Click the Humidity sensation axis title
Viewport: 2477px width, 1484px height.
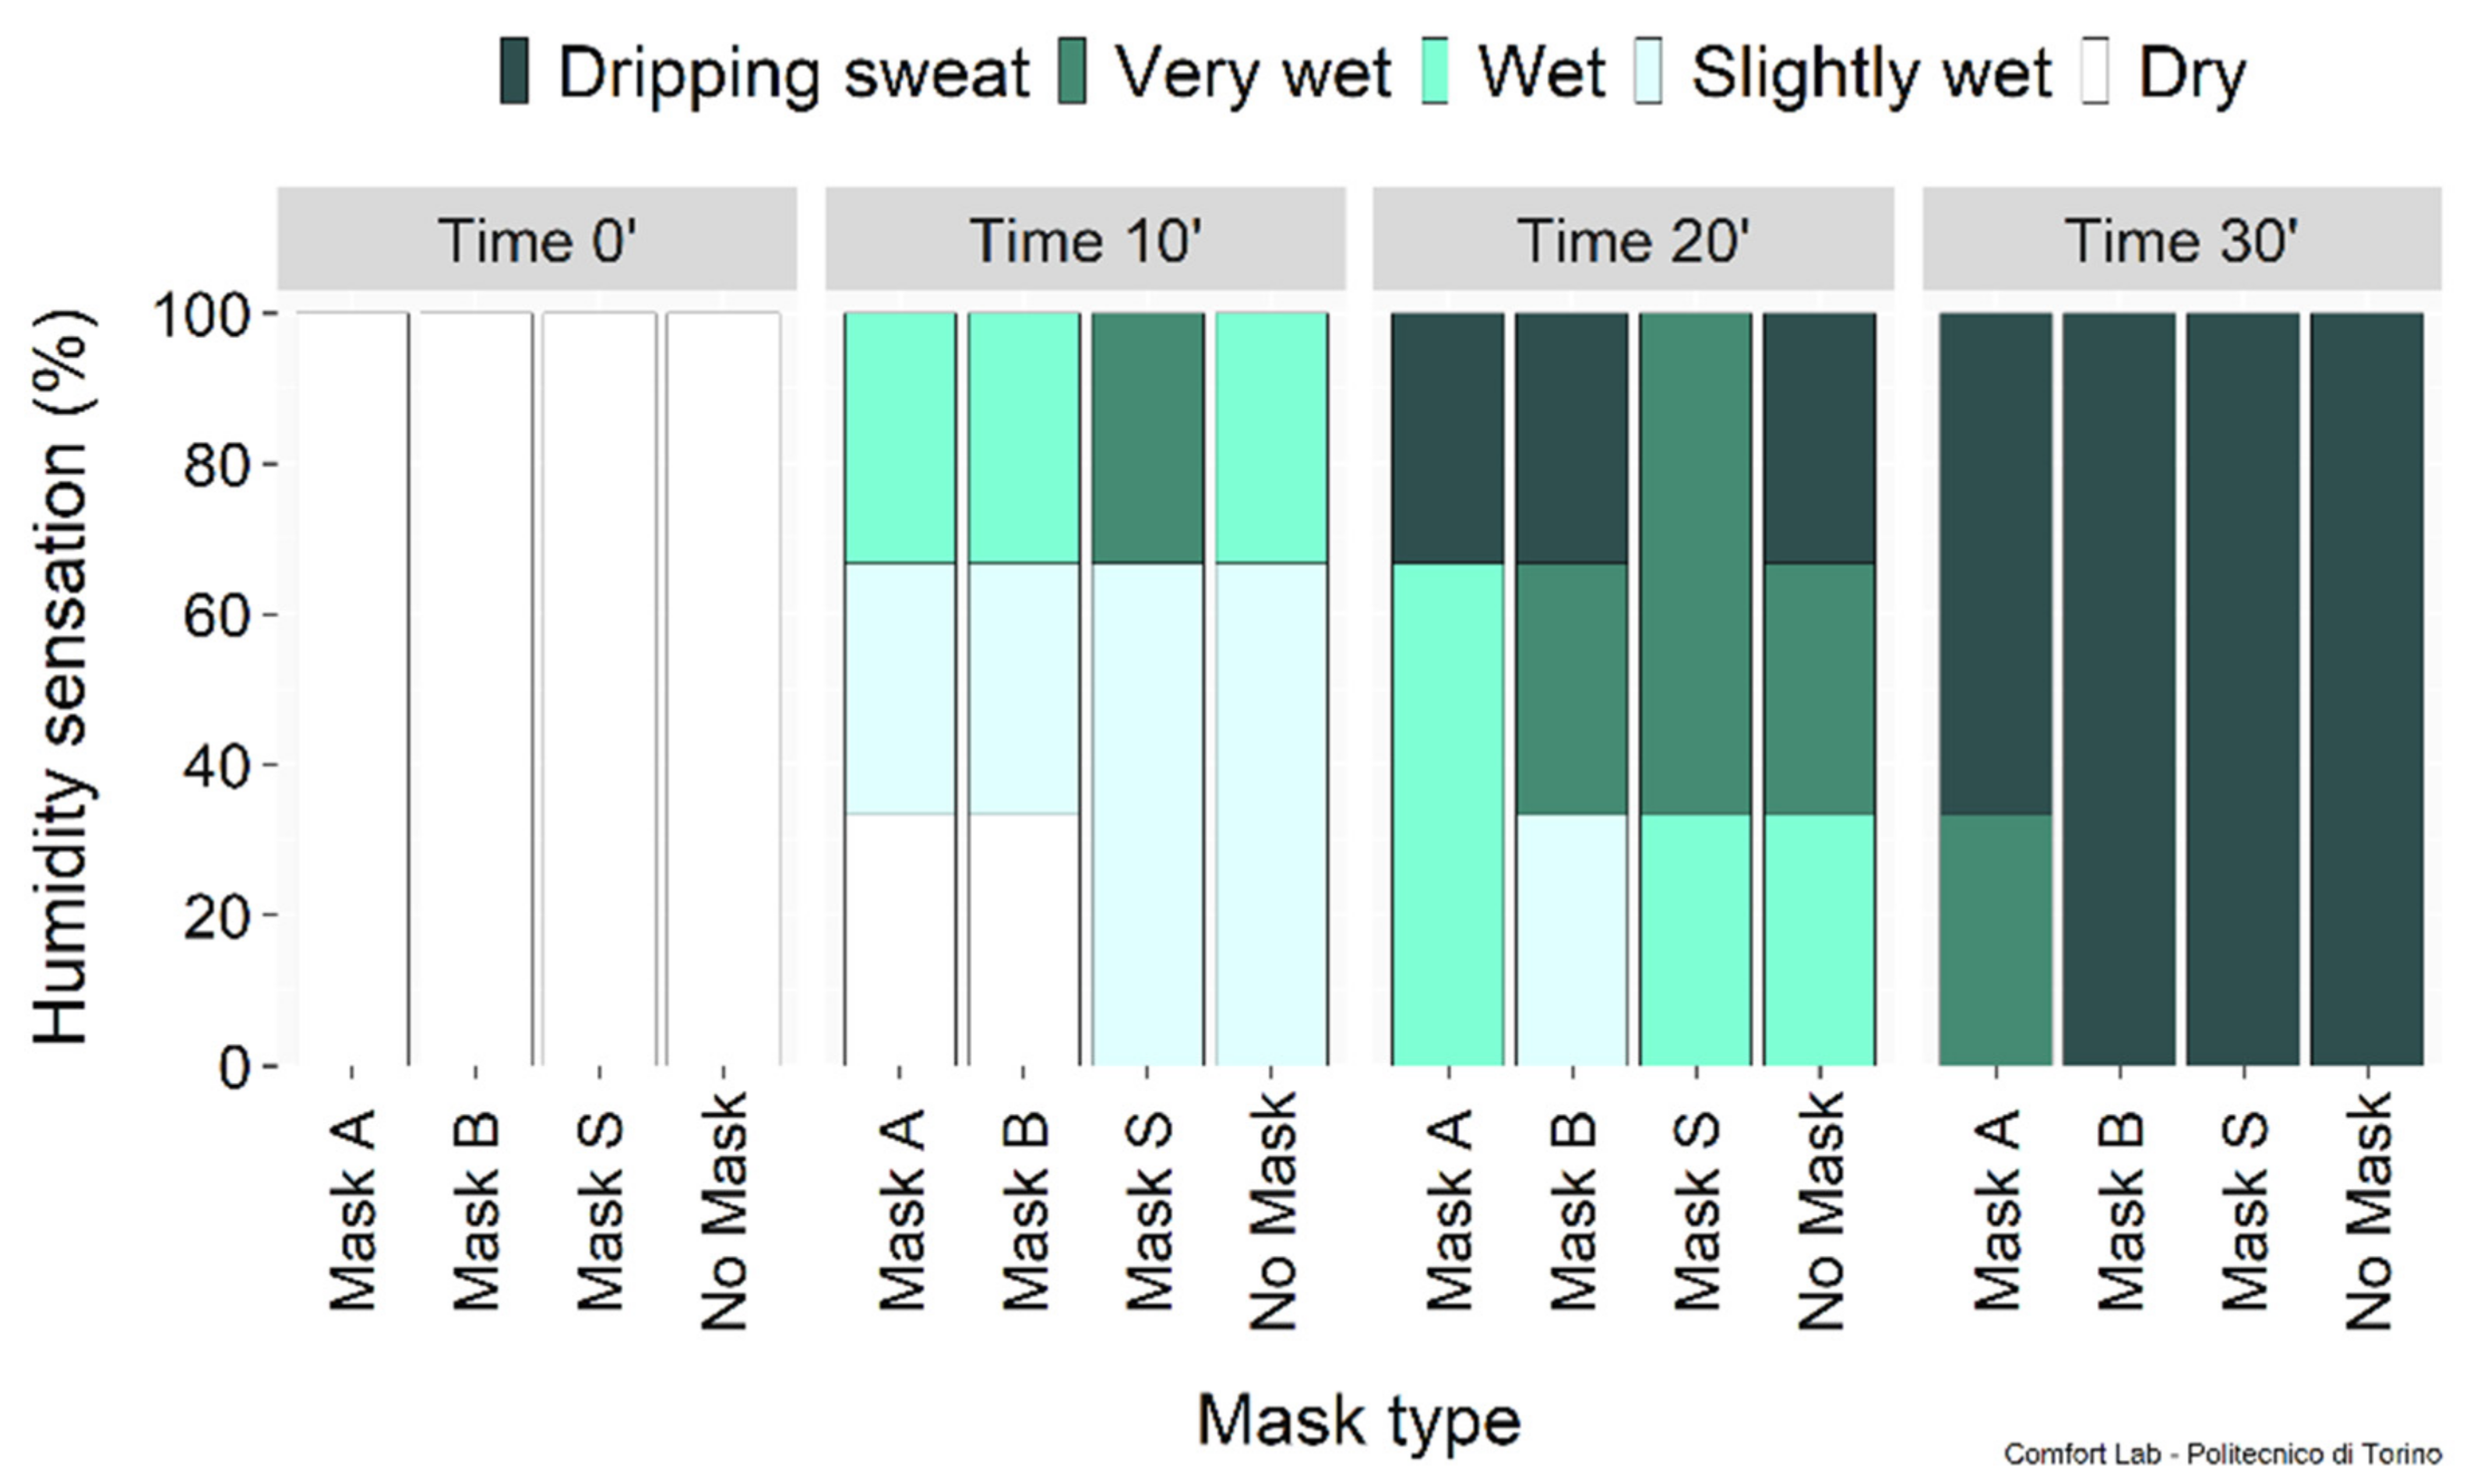coord(62,677)
